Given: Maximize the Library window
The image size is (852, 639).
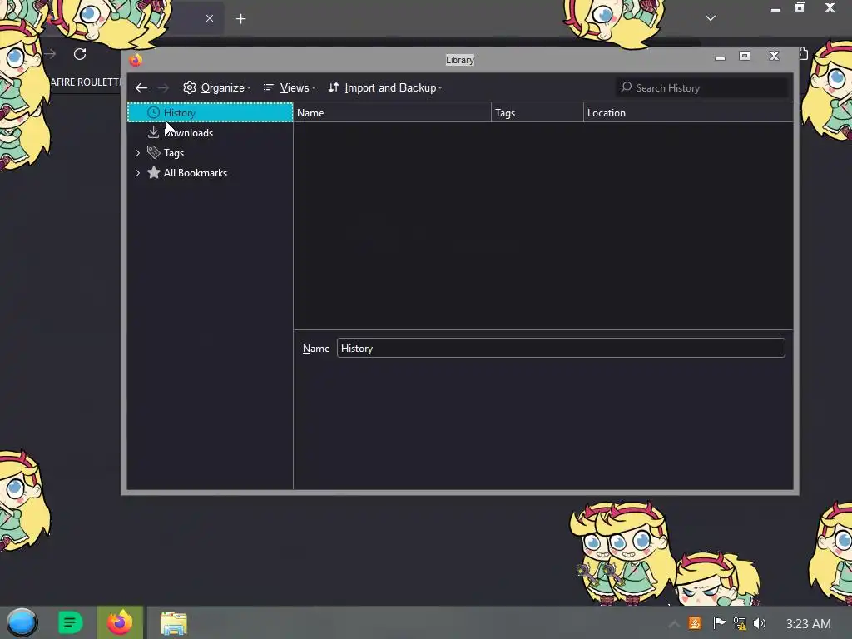Looking at the screenshot, I should [x=745, y=56].
